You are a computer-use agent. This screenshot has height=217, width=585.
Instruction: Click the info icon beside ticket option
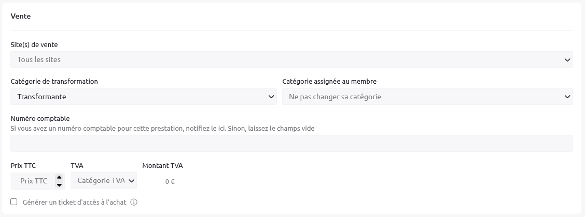coord(134,202)
